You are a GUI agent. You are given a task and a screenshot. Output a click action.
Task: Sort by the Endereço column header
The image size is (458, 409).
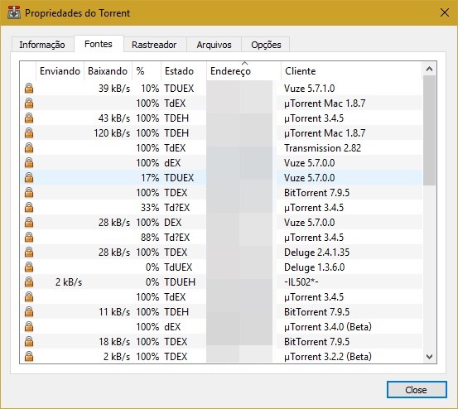tap(243, 71)
